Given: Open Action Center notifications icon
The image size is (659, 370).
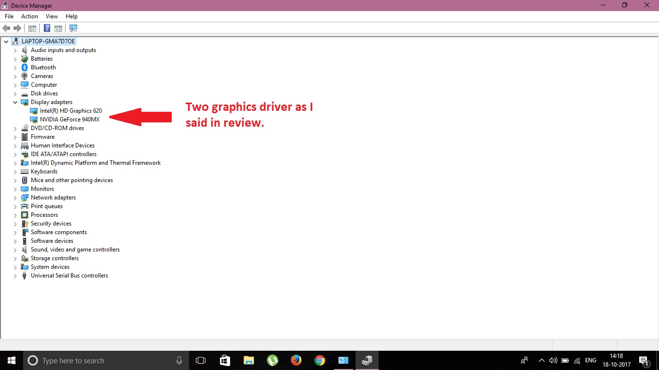Looking at the screenshot, I should pos(644,360).
